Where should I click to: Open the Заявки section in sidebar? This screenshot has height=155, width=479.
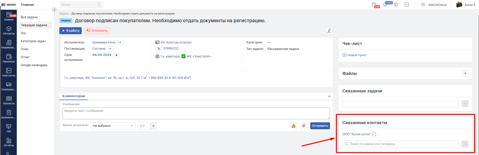click(9, 16)
